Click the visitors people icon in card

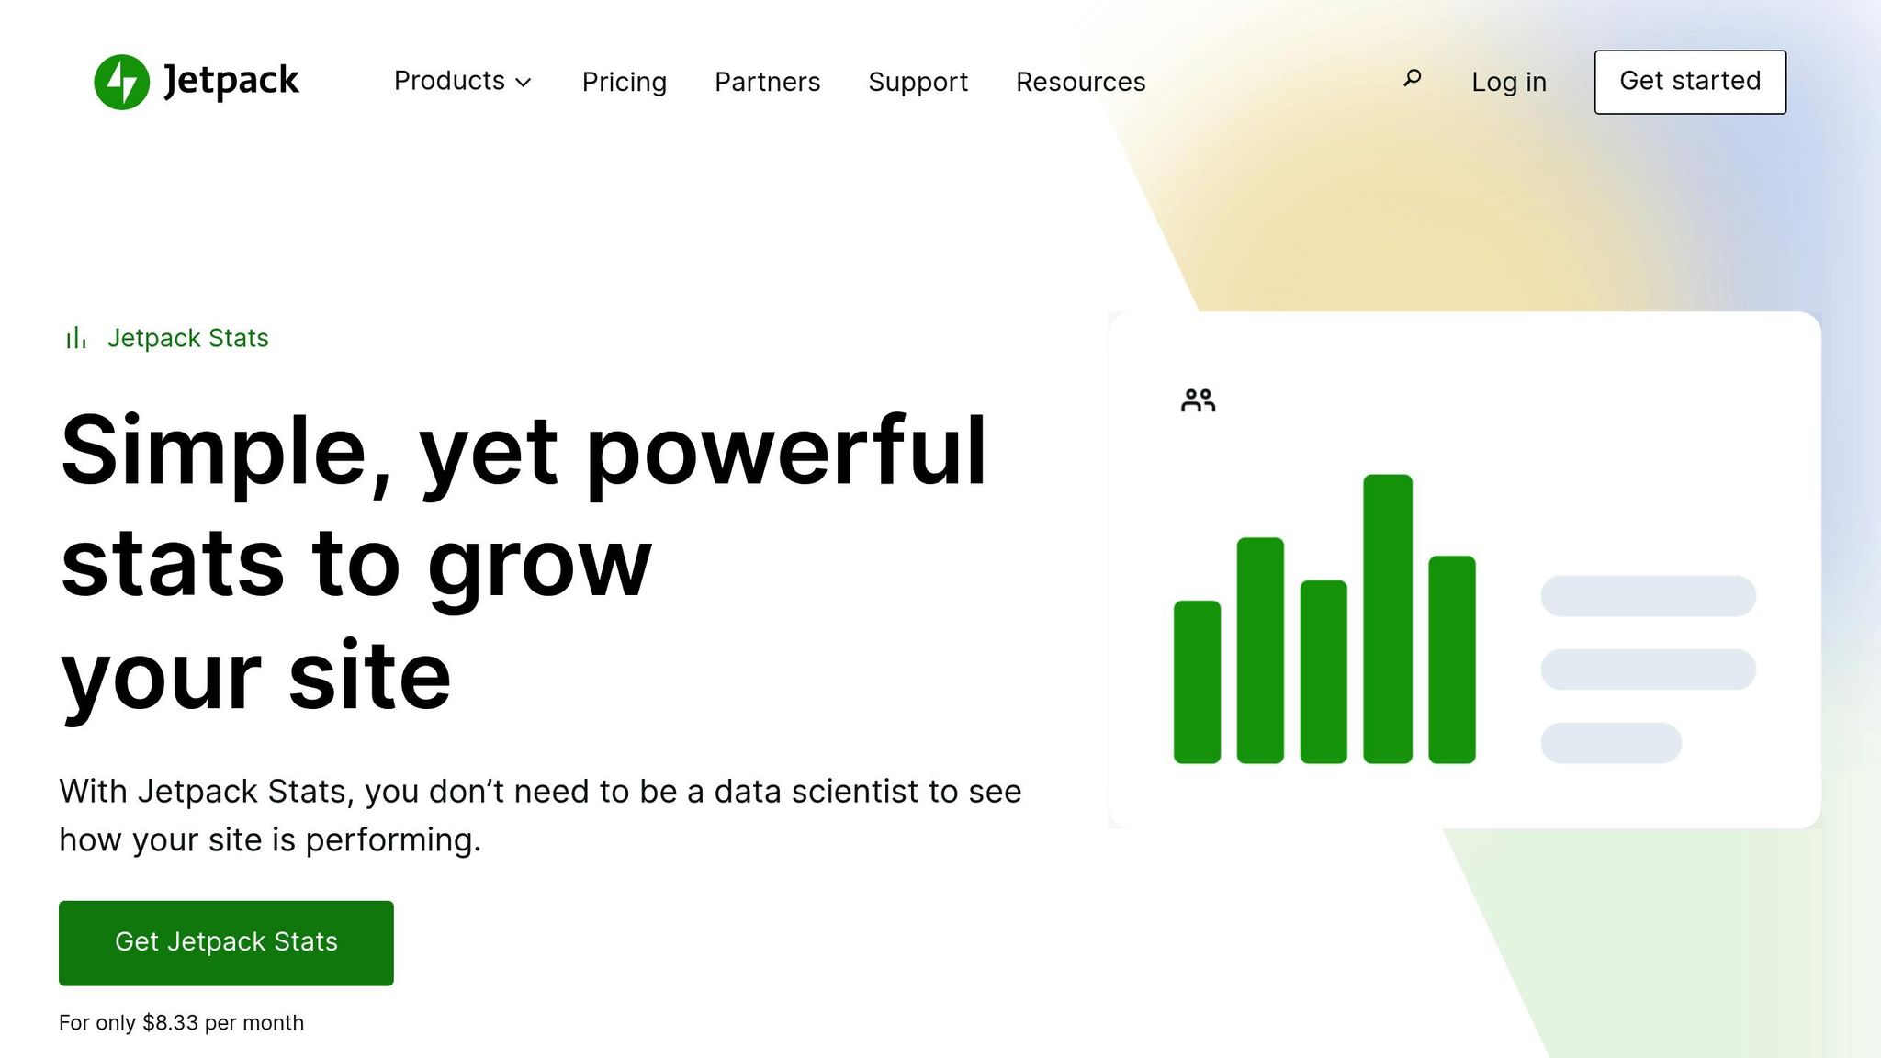point(1198,400)
